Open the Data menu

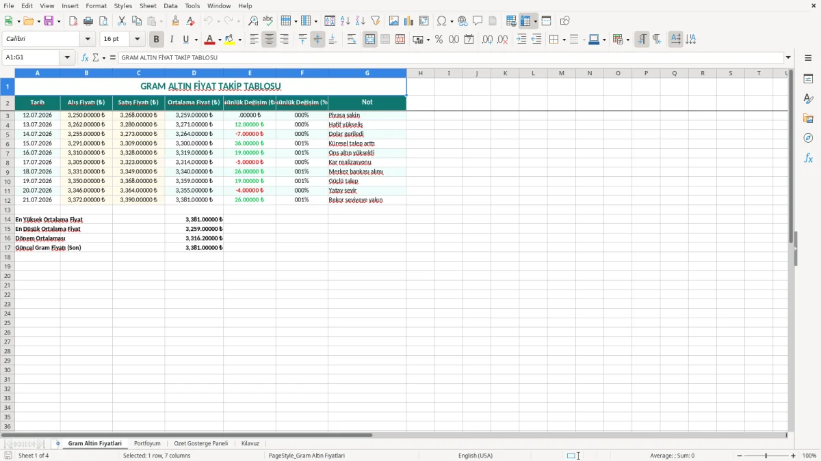tap(170, 5)
